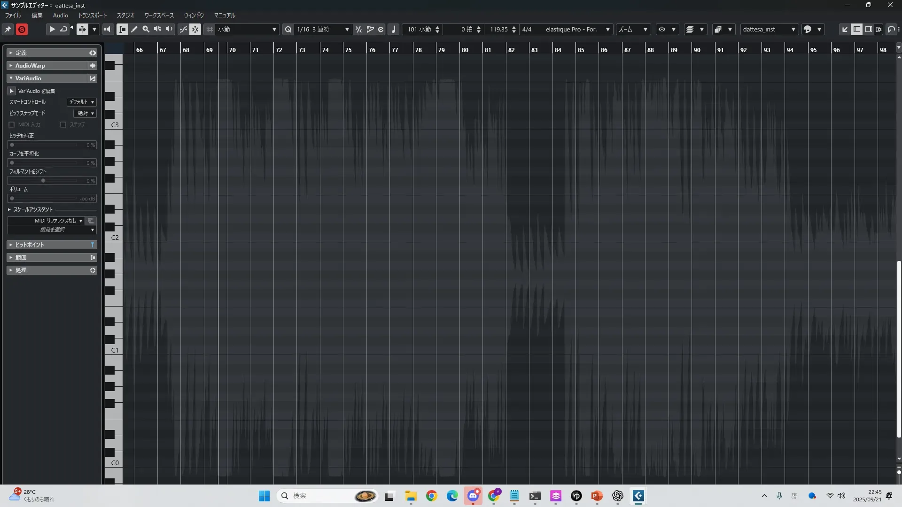Open ピッチスナップモード dropdown showing 絶対
The height and width of the screenshot is (507, 902).
[86, 113]
